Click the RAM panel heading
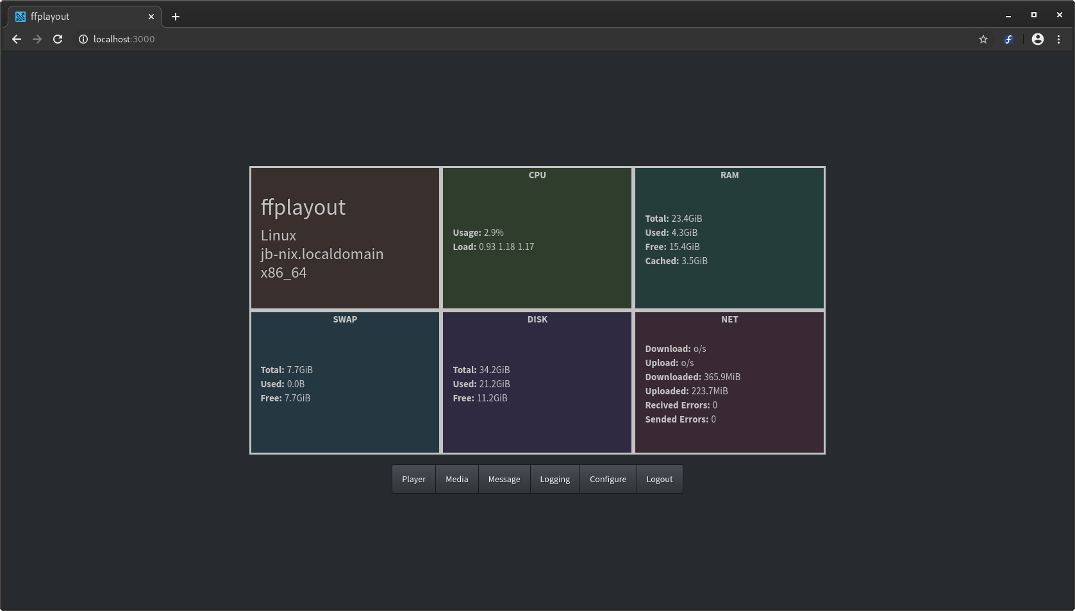Viewport: 1075px width, 611px height. (x=729, y=175)
